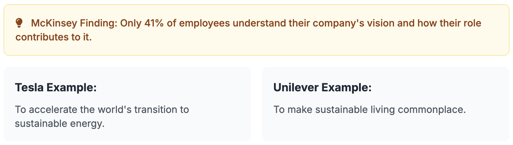Viewport: 513px width, 145px height.
Task: Click the "sustainable energy." line
Action: 60,124
